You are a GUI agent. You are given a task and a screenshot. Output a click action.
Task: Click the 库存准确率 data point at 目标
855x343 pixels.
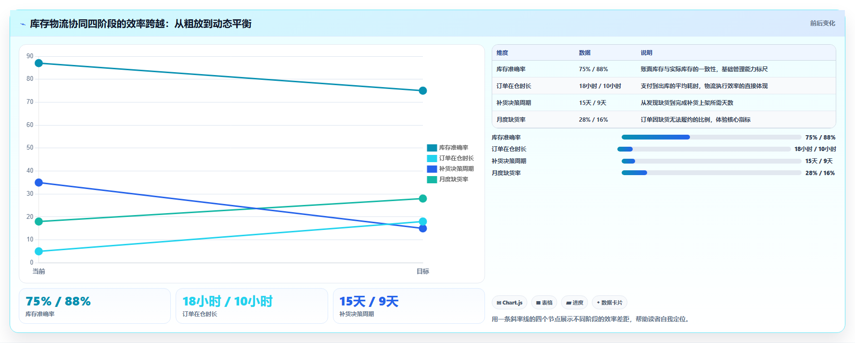[x=423, y=90]
